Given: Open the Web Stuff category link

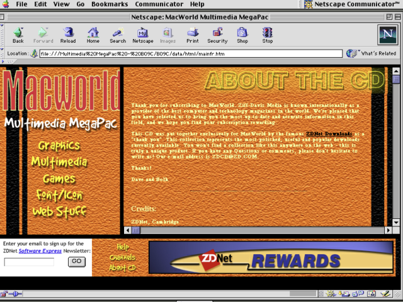Looking at the screenshot, I should click(x=59, y=212).
